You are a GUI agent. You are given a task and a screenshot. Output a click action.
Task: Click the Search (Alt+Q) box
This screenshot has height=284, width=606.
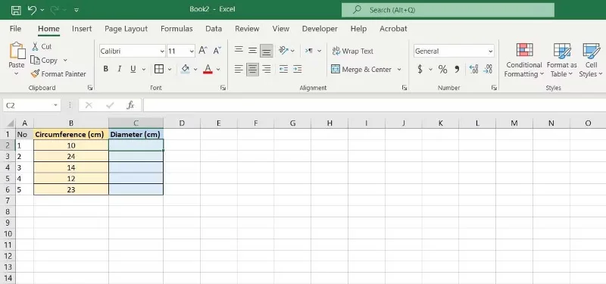pyautogui.click(x=448, y=10)
